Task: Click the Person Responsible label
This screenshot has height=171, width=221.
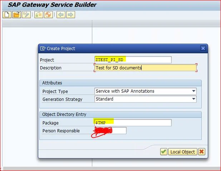Action: (61, 131)
